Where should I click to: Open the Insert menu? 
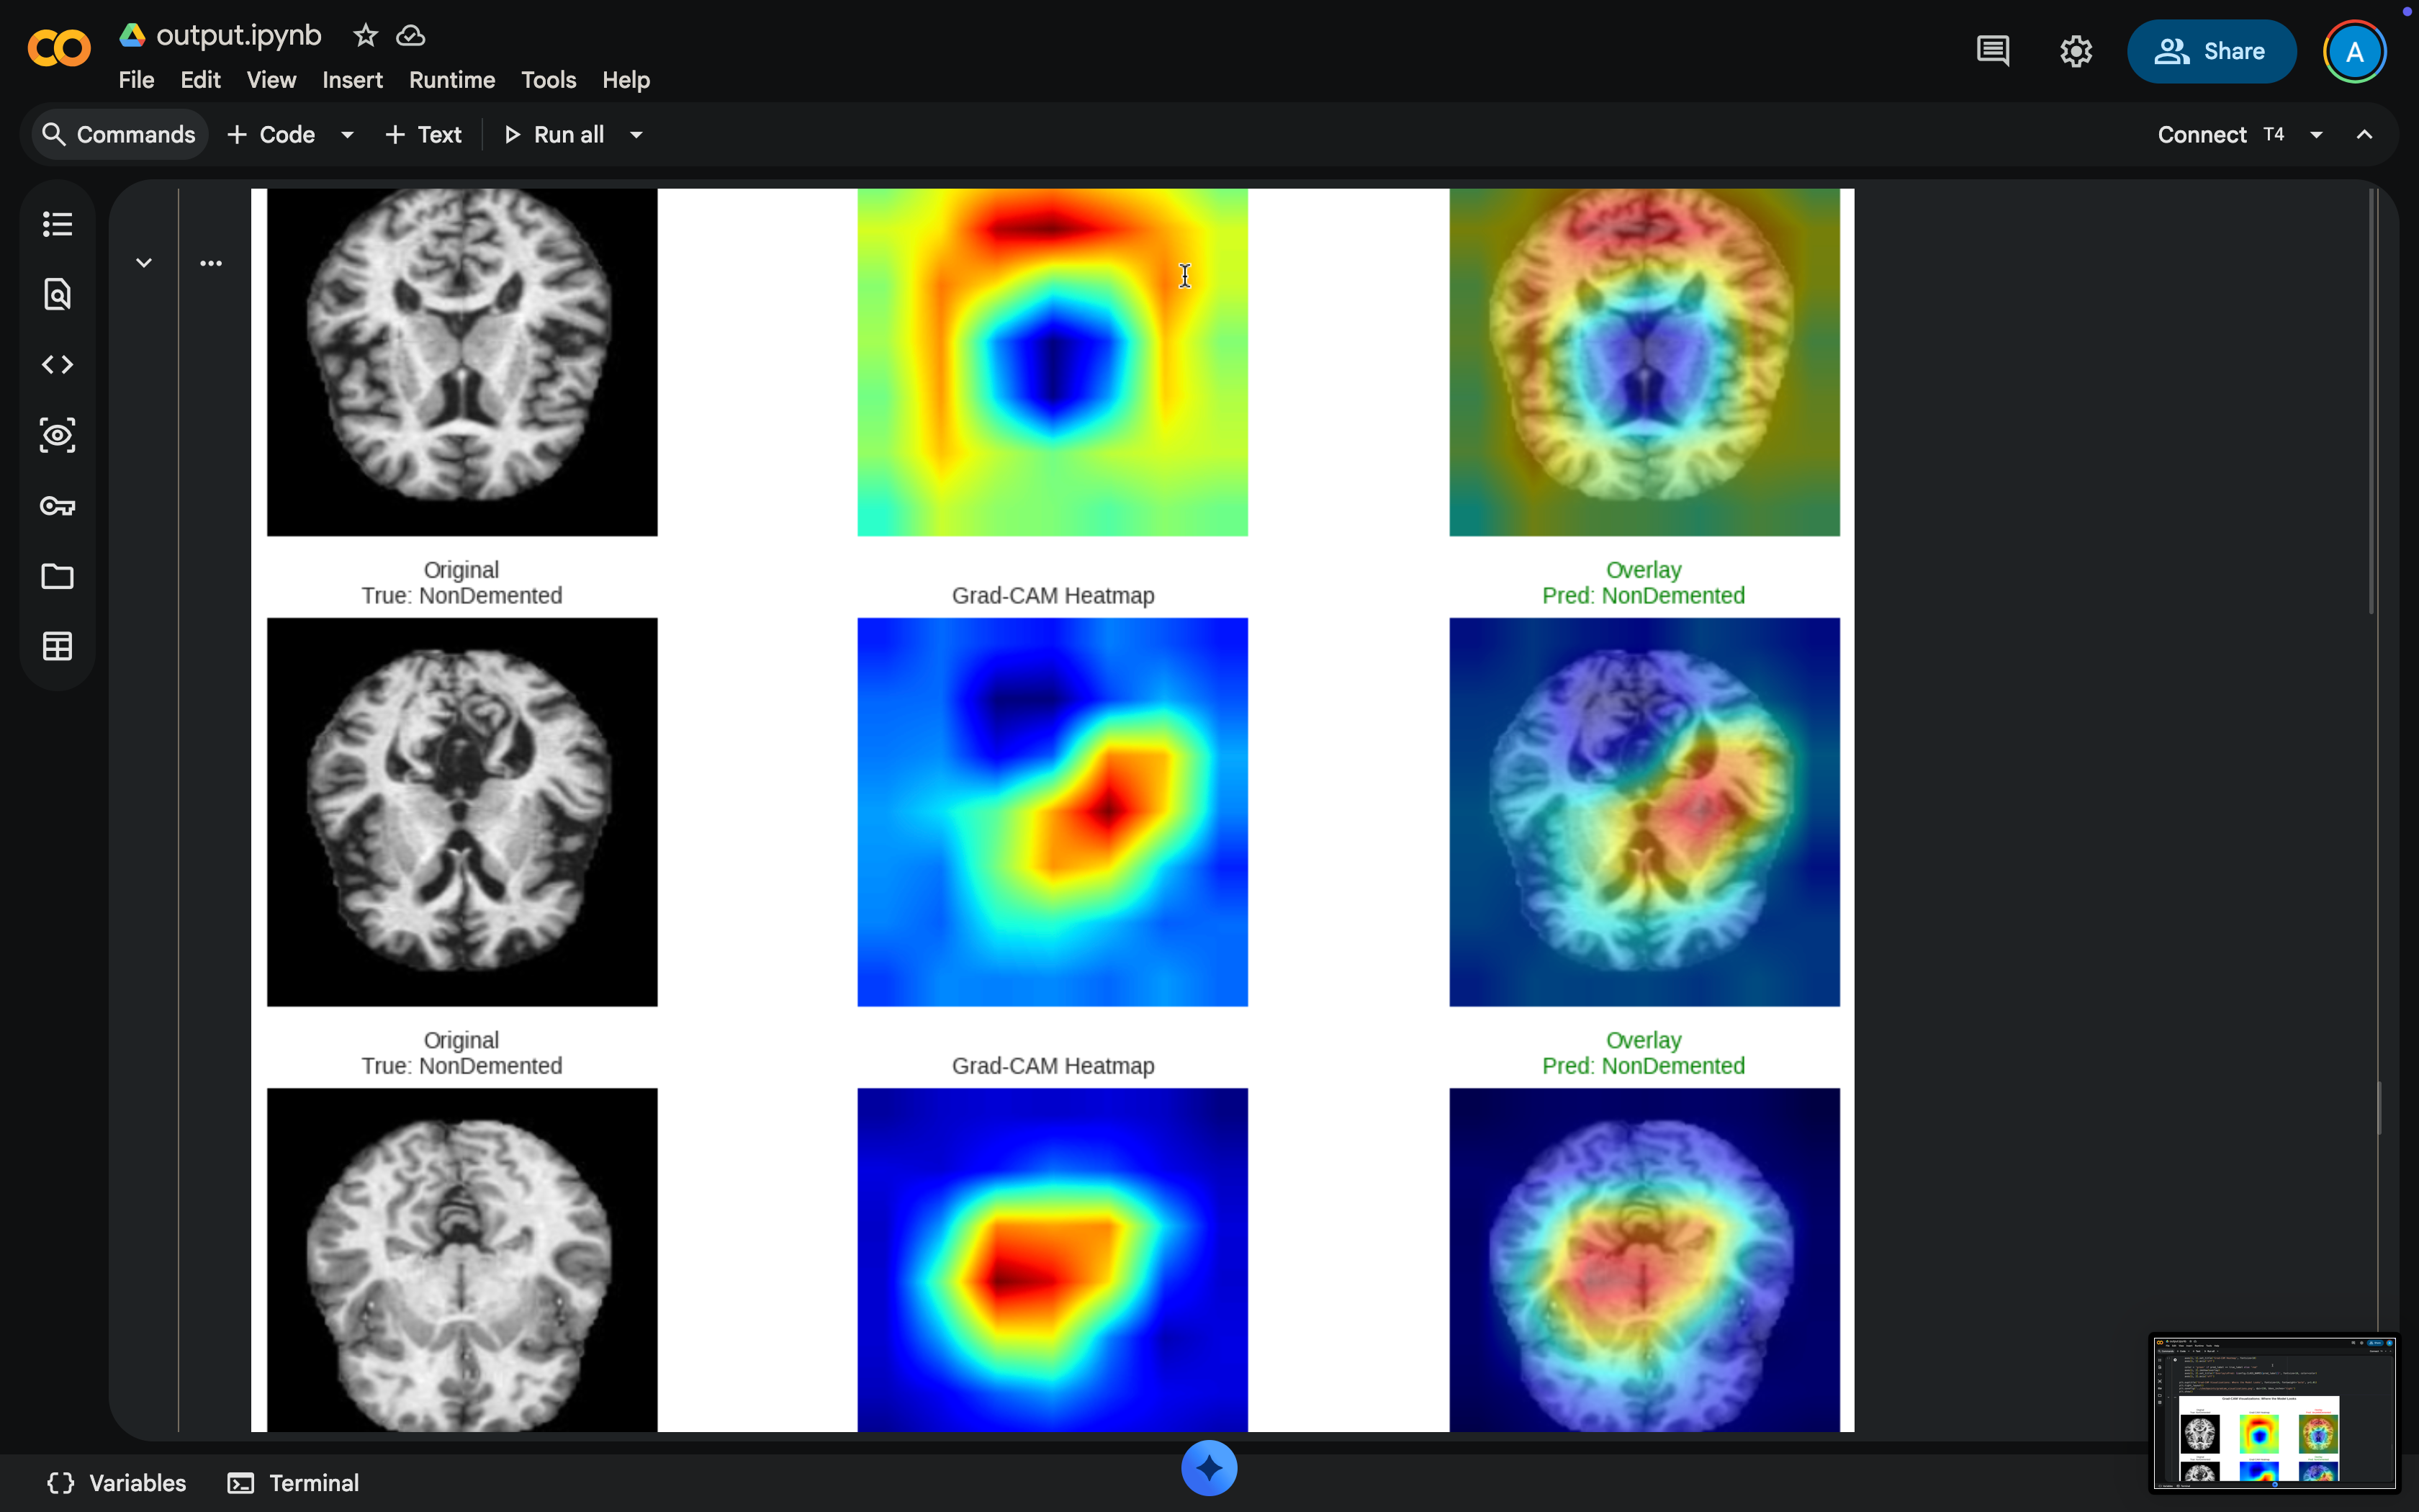[352, 80]
